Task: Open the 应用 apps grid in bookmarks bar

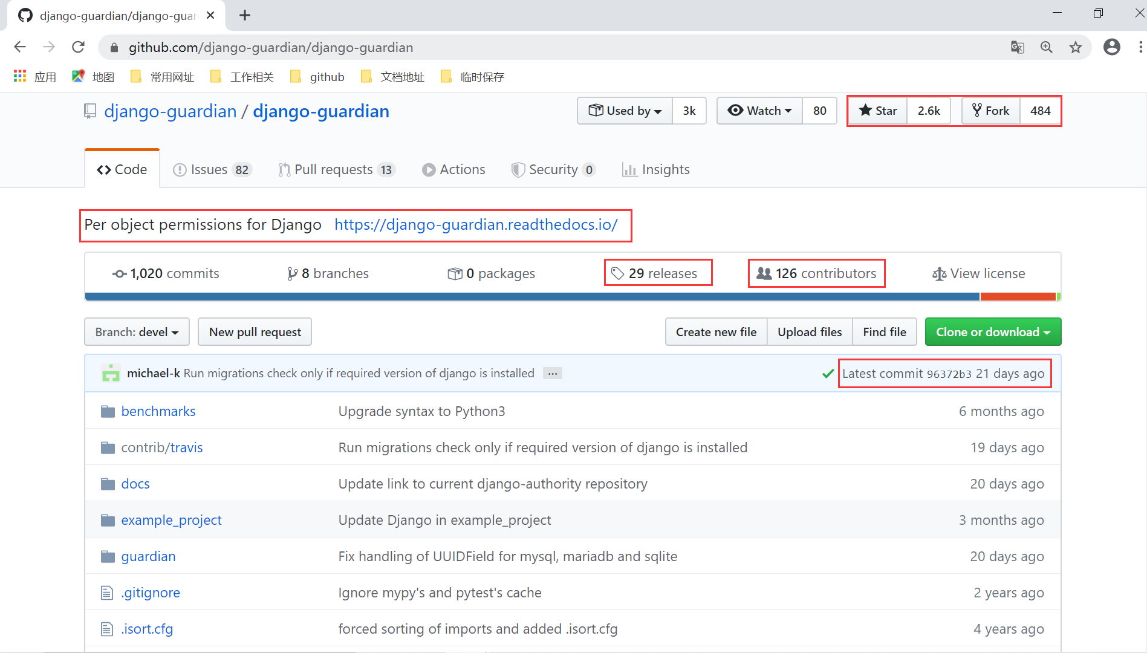Action: 34,77
